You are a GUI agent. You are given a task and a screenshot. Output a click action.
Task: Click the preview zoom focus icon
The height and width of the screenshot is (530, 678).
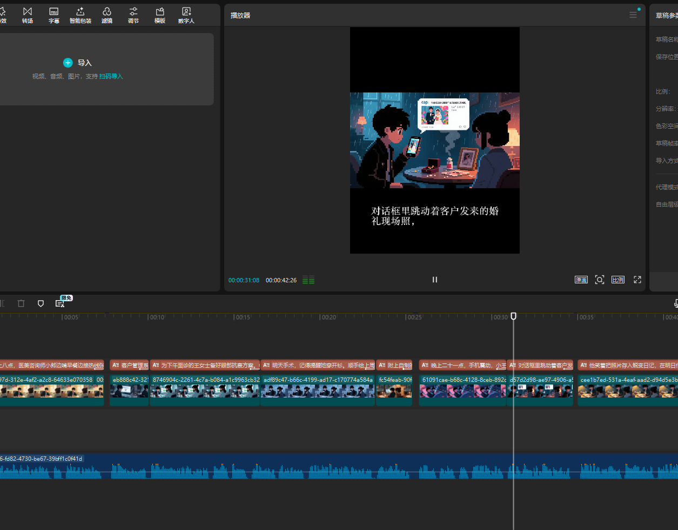(x=600, y=280)
